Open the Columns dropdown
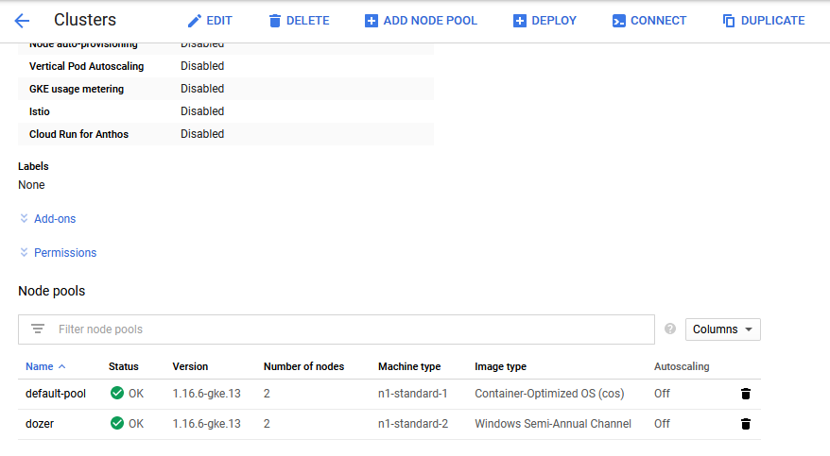830x456 pixels. click(722, 329)
